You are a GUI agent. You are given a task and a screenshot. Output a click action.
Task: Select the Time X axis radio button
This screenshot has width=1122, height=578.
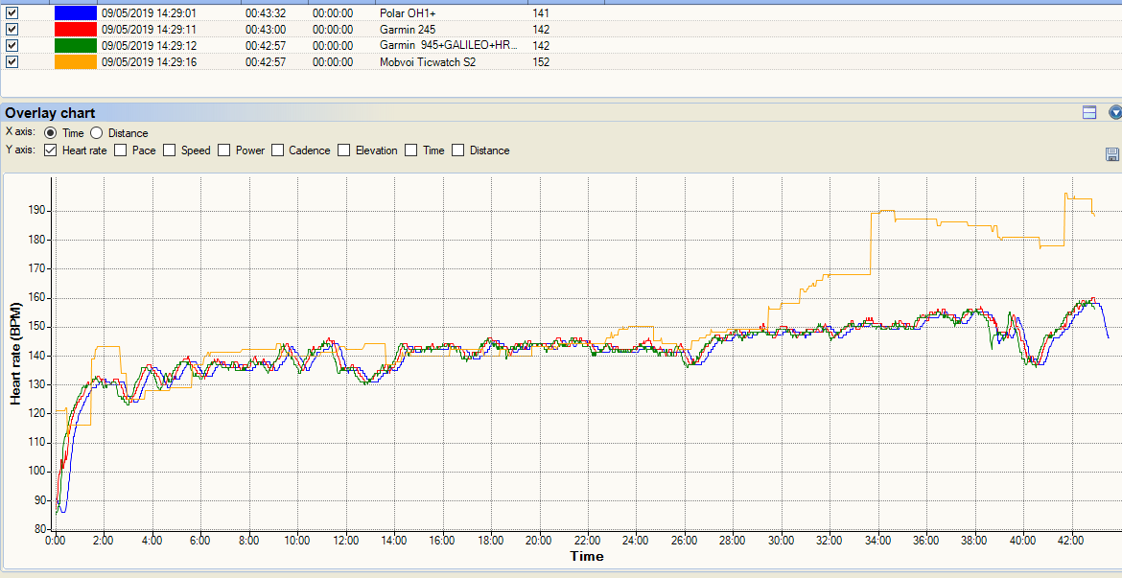50,133
